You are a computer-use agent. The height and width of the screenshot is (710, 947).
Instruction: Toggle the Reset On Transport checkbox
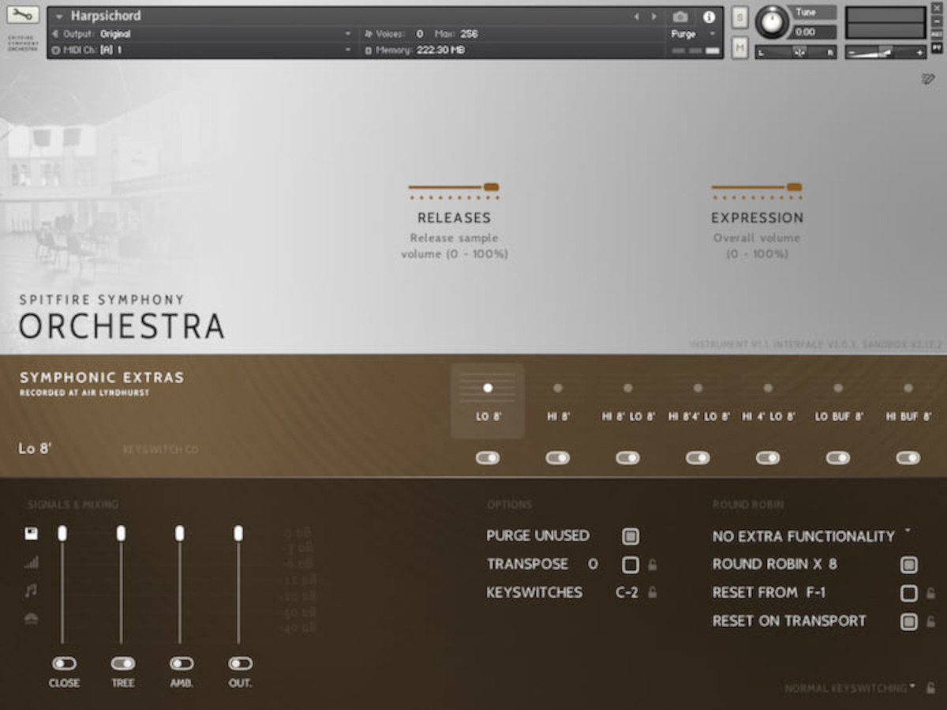pyautogui.click(x=909, y=622)
